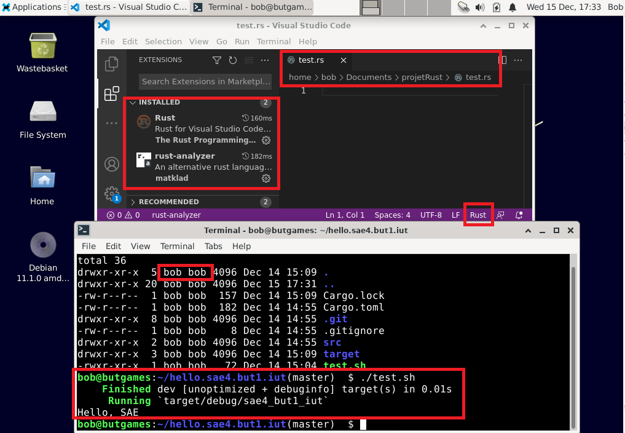Change end-of-line sequence LF
This screenshot has width=625, height=433.
(455, 215)
